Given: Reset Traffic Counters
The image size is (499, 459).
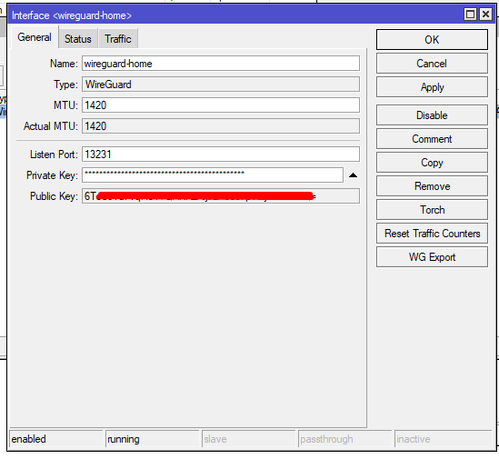Looking at the screenshot, I should (432, 234).
